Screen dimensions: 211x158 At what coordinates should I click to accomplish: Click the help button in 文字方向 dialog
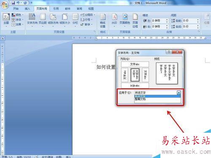pyautogui.click(x=169, y=52)
